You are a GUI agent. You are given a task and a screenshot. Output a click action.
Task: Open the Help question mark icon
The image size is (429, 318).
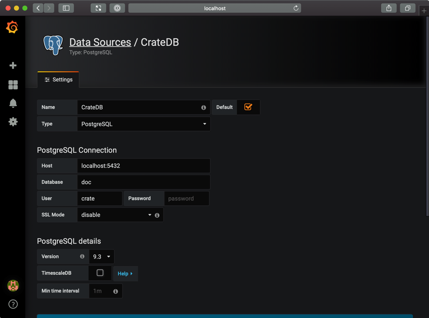coord(13,304)
